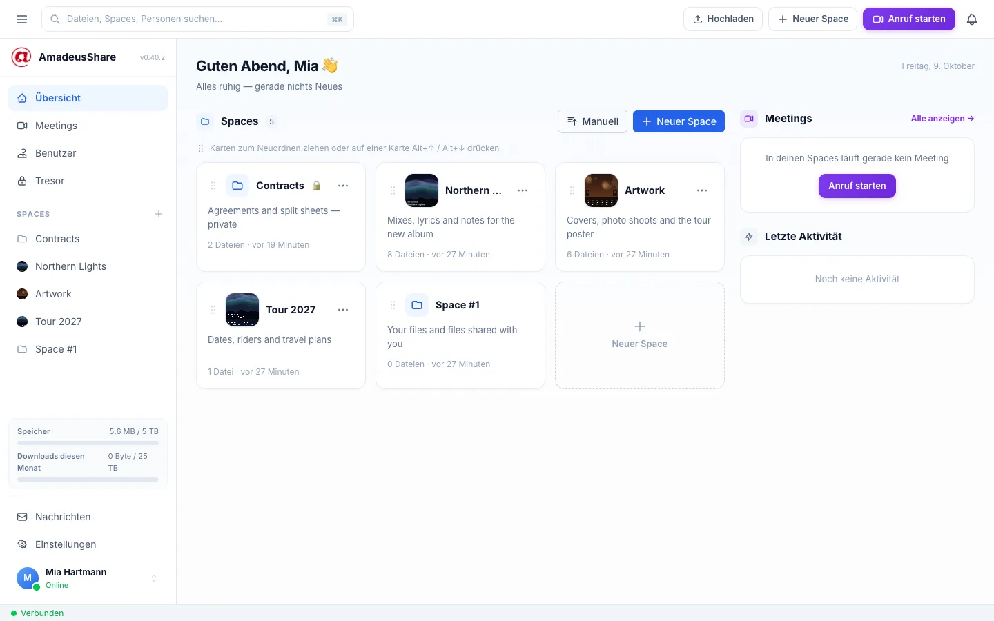Focus the Dateien, Spaces, Personen search field
The width and height of the screenshot is (994, 621).
(197, 19)
